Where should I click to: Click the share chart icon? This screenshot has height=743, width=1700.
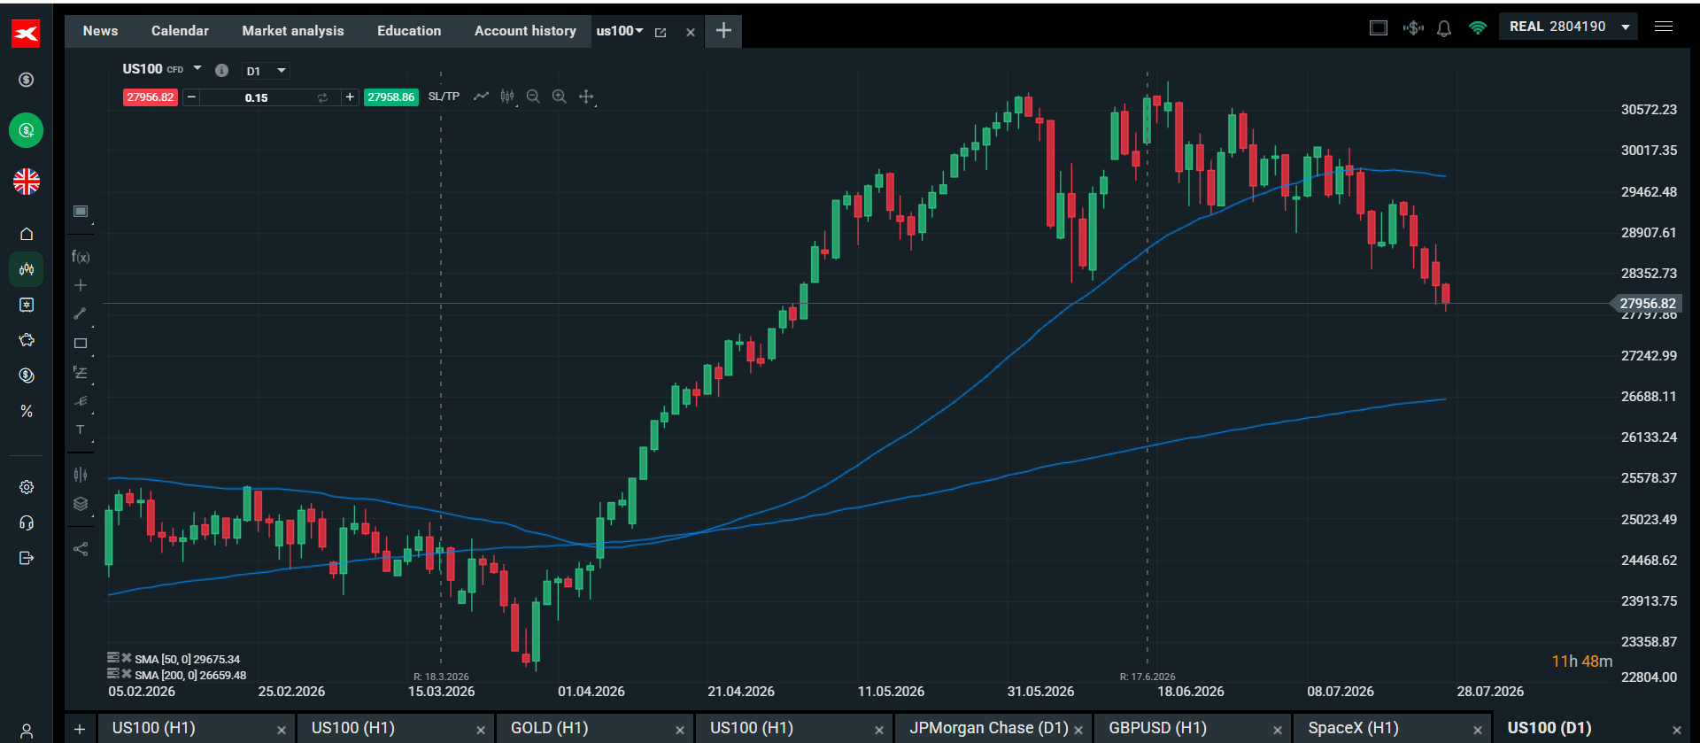(x=81, y=549)
